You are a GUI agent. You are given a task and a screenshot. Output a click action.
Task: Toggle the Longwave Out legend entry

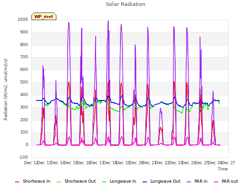[161, 181]
